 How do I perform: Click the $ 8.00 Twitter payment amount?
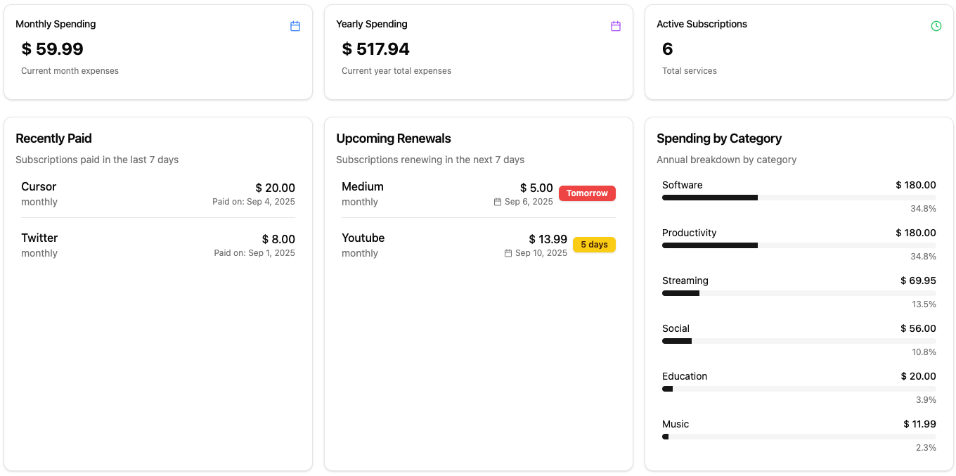click(278, 239)
